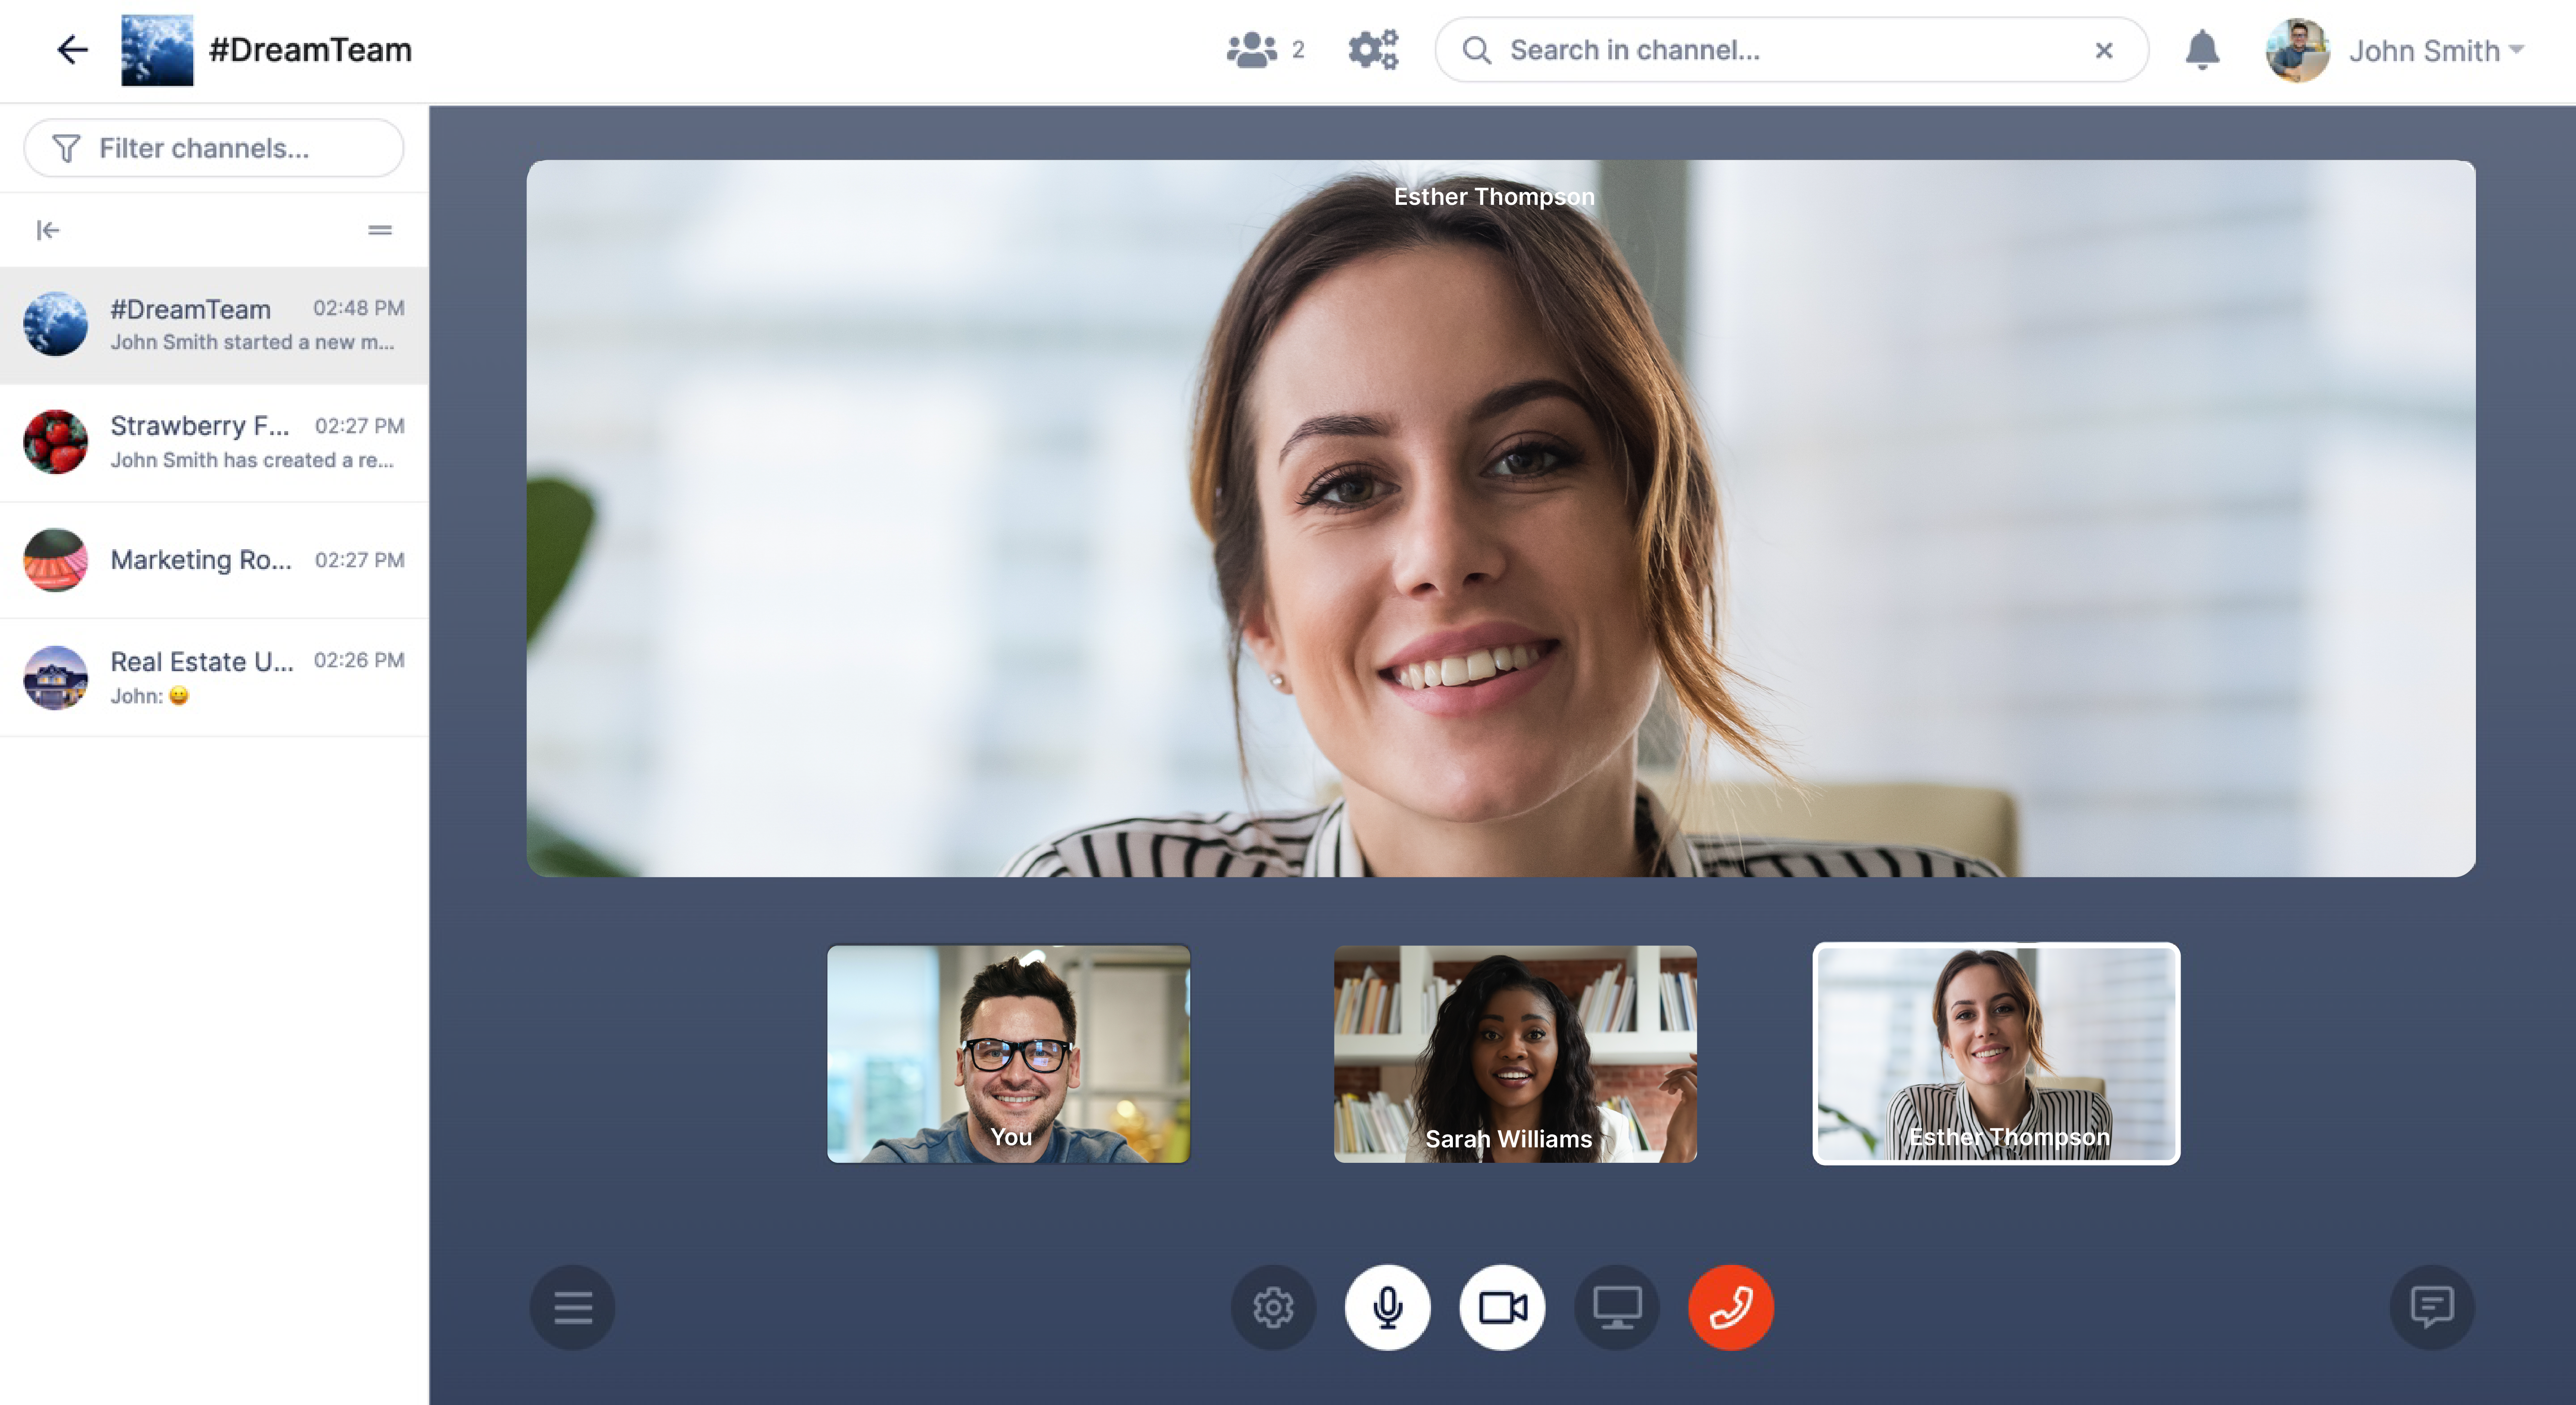Viewport: 2576px width, 1405px height.
Task: Open the Marketing Ro... channel
Action: 214,560
